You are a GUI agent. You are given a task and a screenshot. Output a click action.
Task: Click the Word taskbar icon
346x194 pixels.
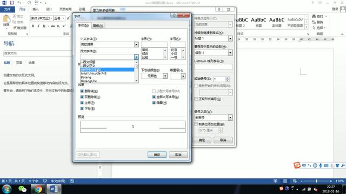pos(54,189)
